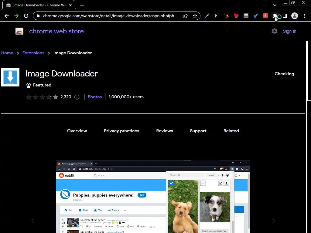Open Chrome Web Store settings gear
This screenshot has width=311, height=233.
tap(275, 31)
